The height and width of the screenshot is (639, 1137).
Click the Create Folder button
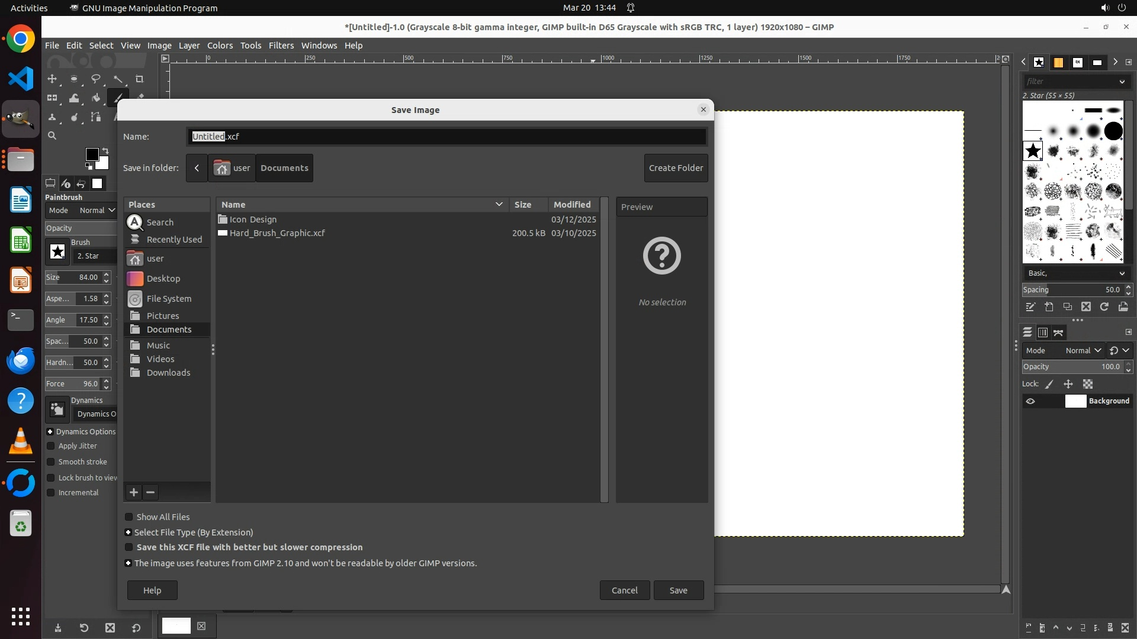coord(676,168)
